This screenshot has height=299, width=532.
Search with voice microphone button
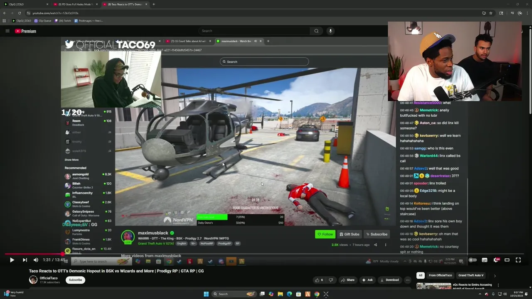(330, 31)
